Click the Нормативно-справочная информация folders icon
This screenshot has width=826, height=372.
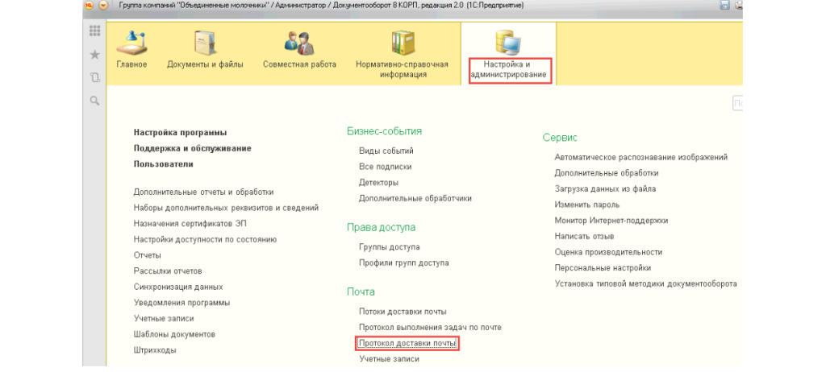[x=402, y=43]
